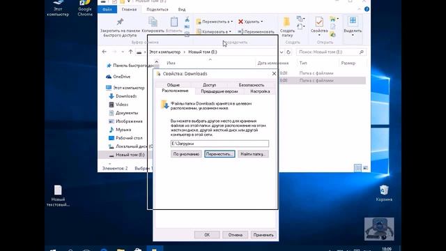Switch to details view icon in status bar
The width and height of the screenshot is (446, 251).
coord(357,168)
